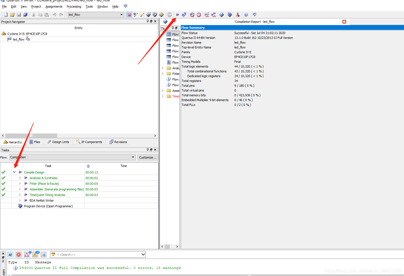This screenshot has width=404, height=276.
Task: Click the play icon beside Fitter task
Action: pos(26,183)
